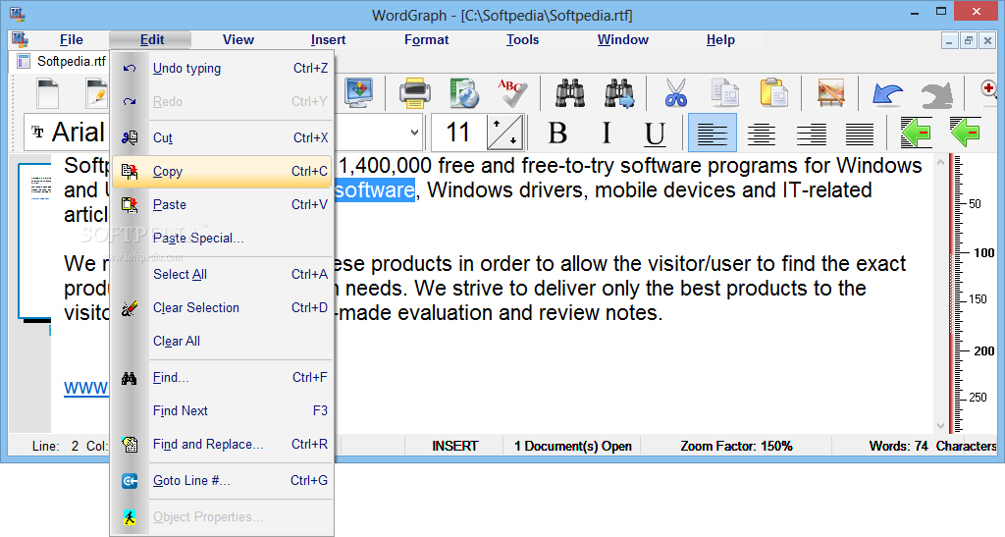Click the binoculars Find Next toolbar icon
The width and height of the screenshot is (1005, 537).
[x=619, y=93]
